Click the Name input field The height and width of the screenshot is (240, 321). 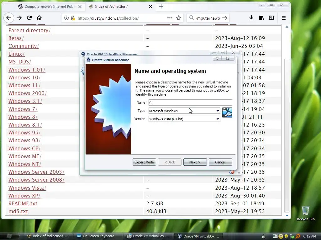[x=190, y=102]
